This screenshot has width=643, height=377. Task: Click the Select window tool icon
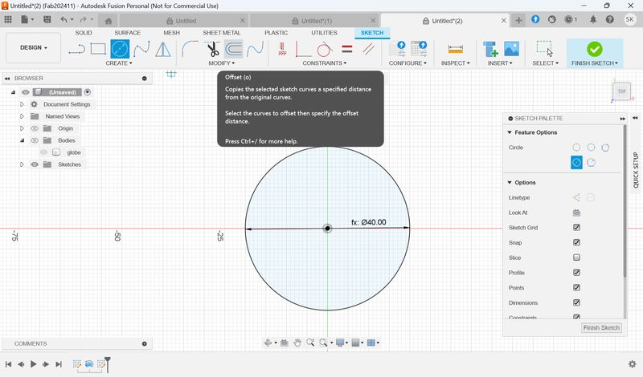point(545,48)
